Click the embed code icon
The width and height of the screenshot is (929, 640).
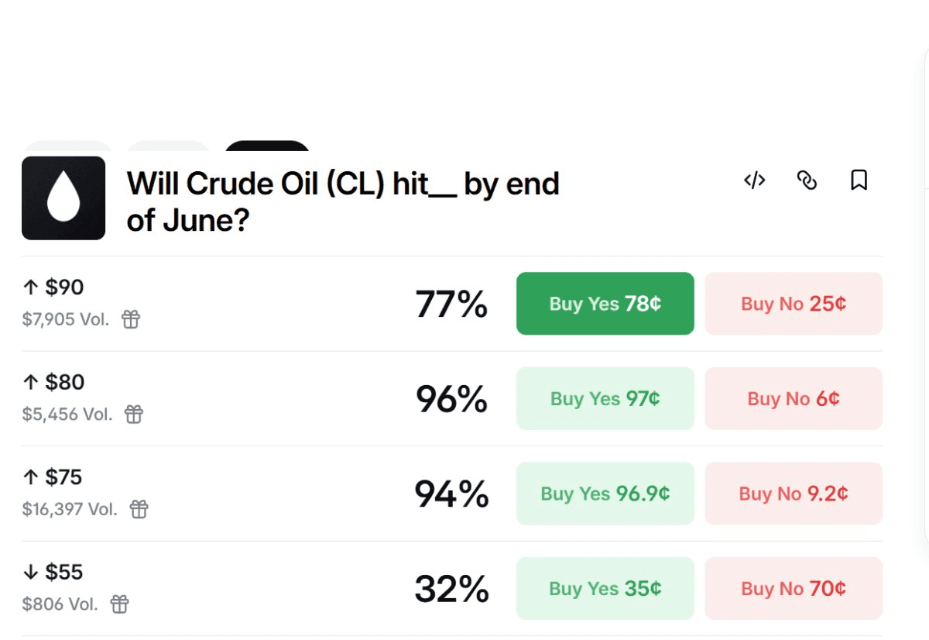click(x=754, y=181)
